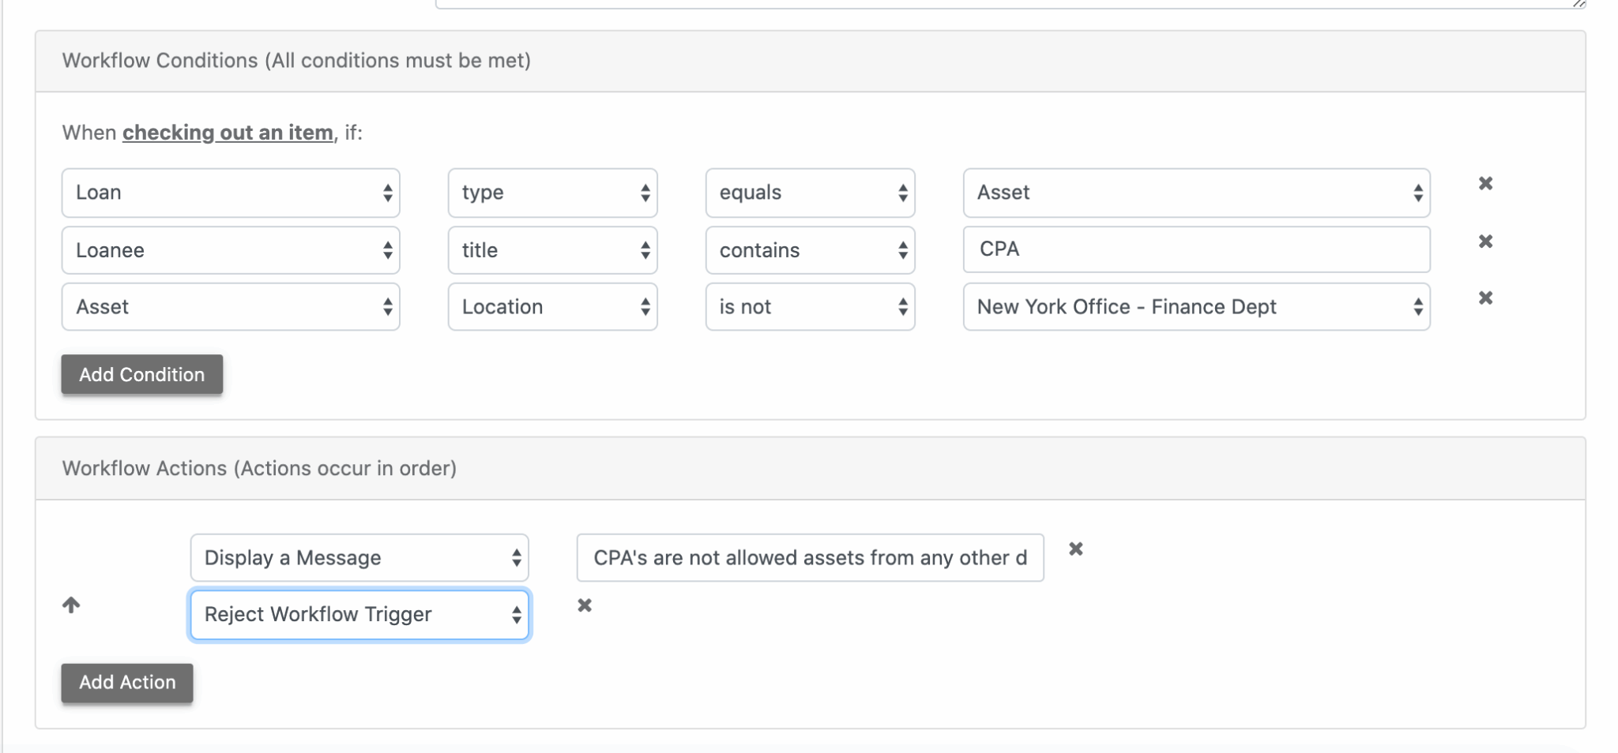Image resolution: width=1618 pixels, height=753 pixels.
Task: Edit the CPA value input field
Action: [x=1195, y=249]
